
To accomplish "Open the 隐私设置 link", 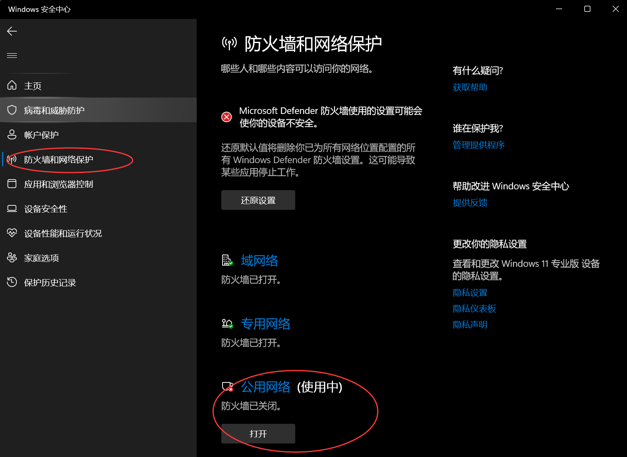I will [470, 293].
